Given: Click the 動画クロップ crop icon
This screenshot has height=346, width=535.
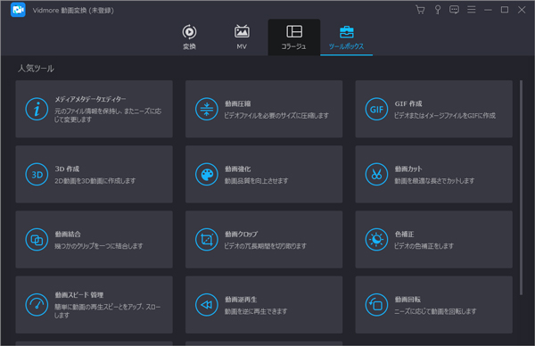Looking at the screenshot, I should pyautogui.click(x=207, y=240).
